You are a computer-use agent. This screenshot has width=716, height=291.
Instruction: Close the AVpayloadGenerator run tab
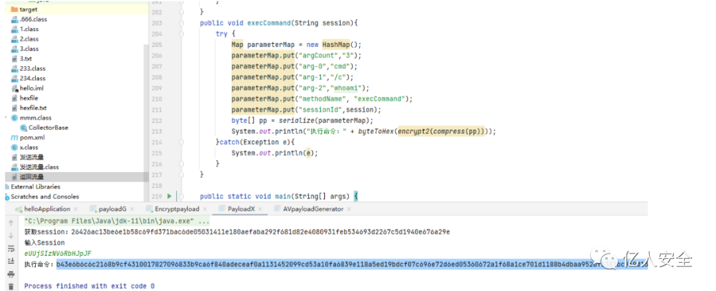click(x=349, y=209)
